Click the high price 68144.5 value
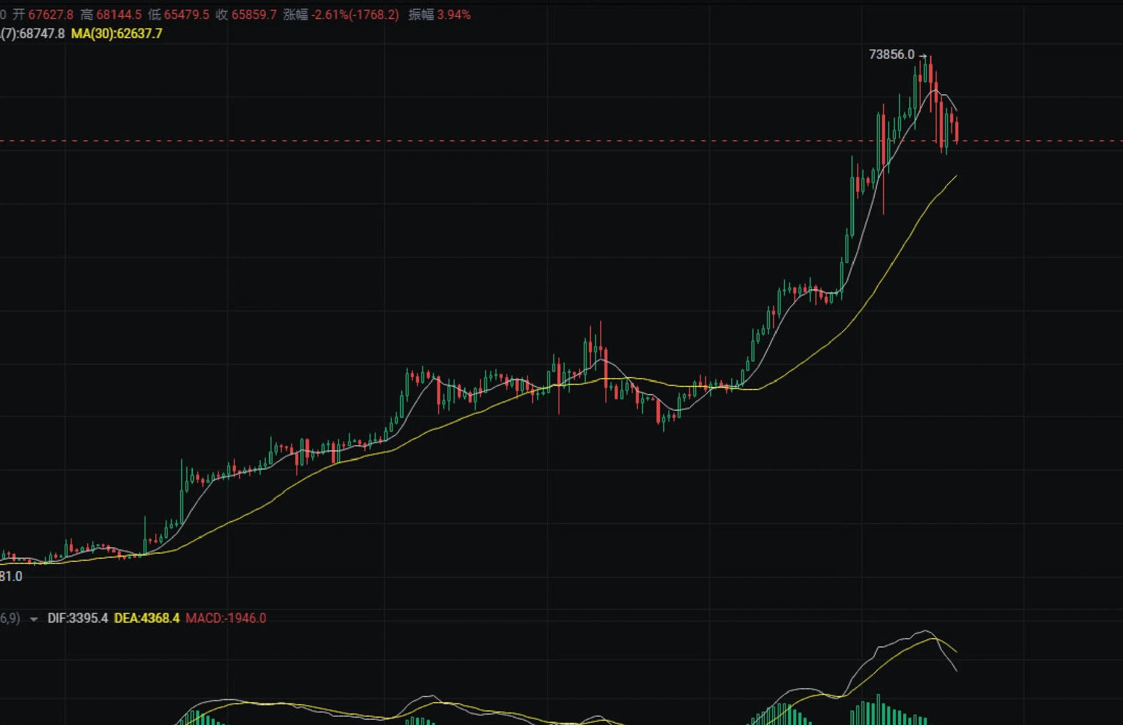 point(118,15)
